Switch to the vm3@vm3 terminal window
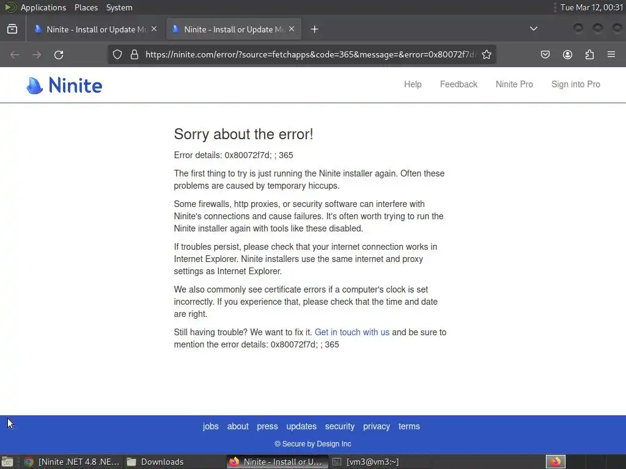This screenshot has width=626, height=469. click(x=379, y=462)
